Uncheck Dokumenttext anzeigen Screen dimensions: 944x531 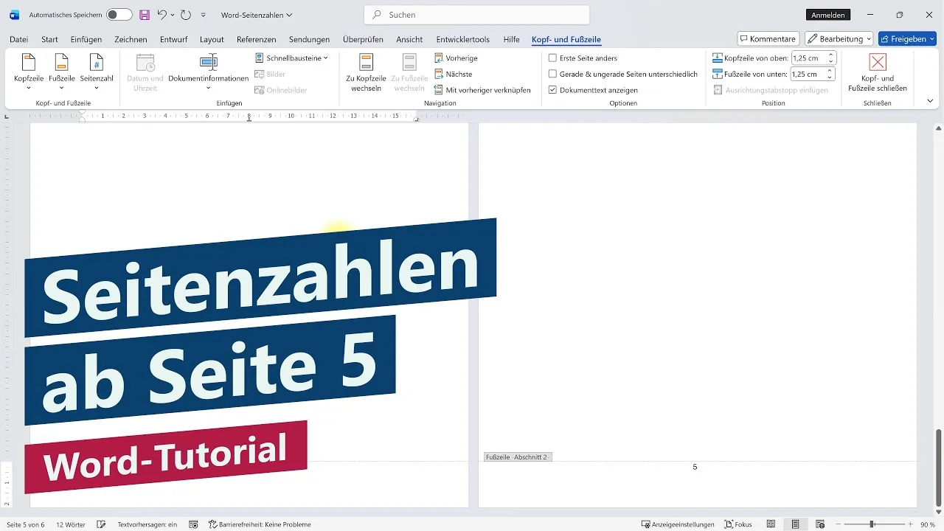click(553, 89)
